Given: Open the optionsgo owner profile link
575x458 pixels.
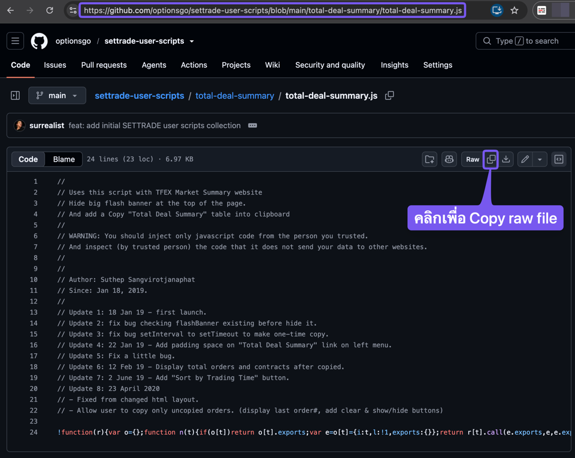Looking at the screenshot, I should pyautogui.click(x=73, y=41).
